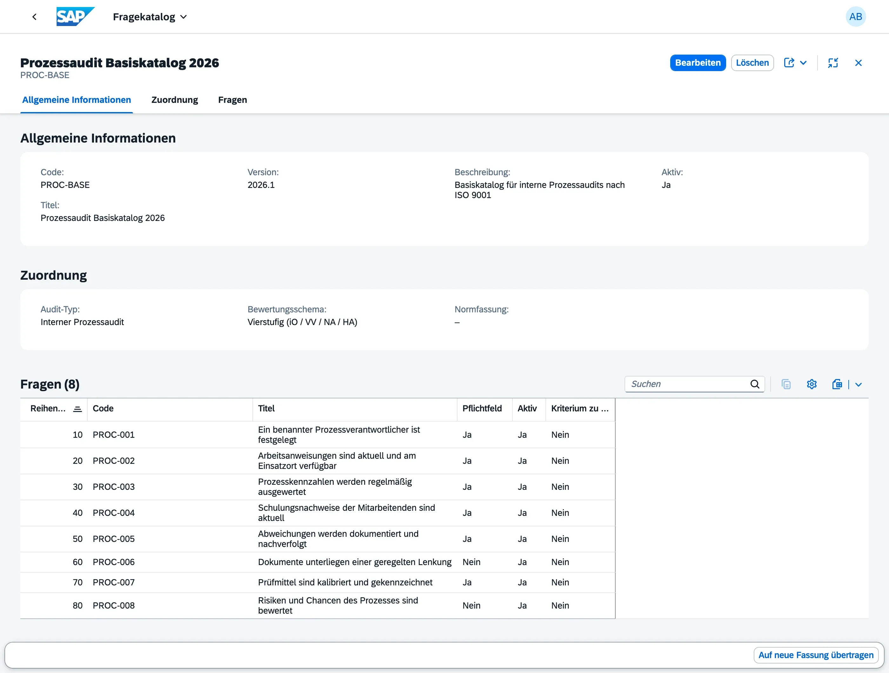Click Audit-Typ value Interner Prozessaudit
Viewport: 889px width, 673px height.
[x=82, y=322]
